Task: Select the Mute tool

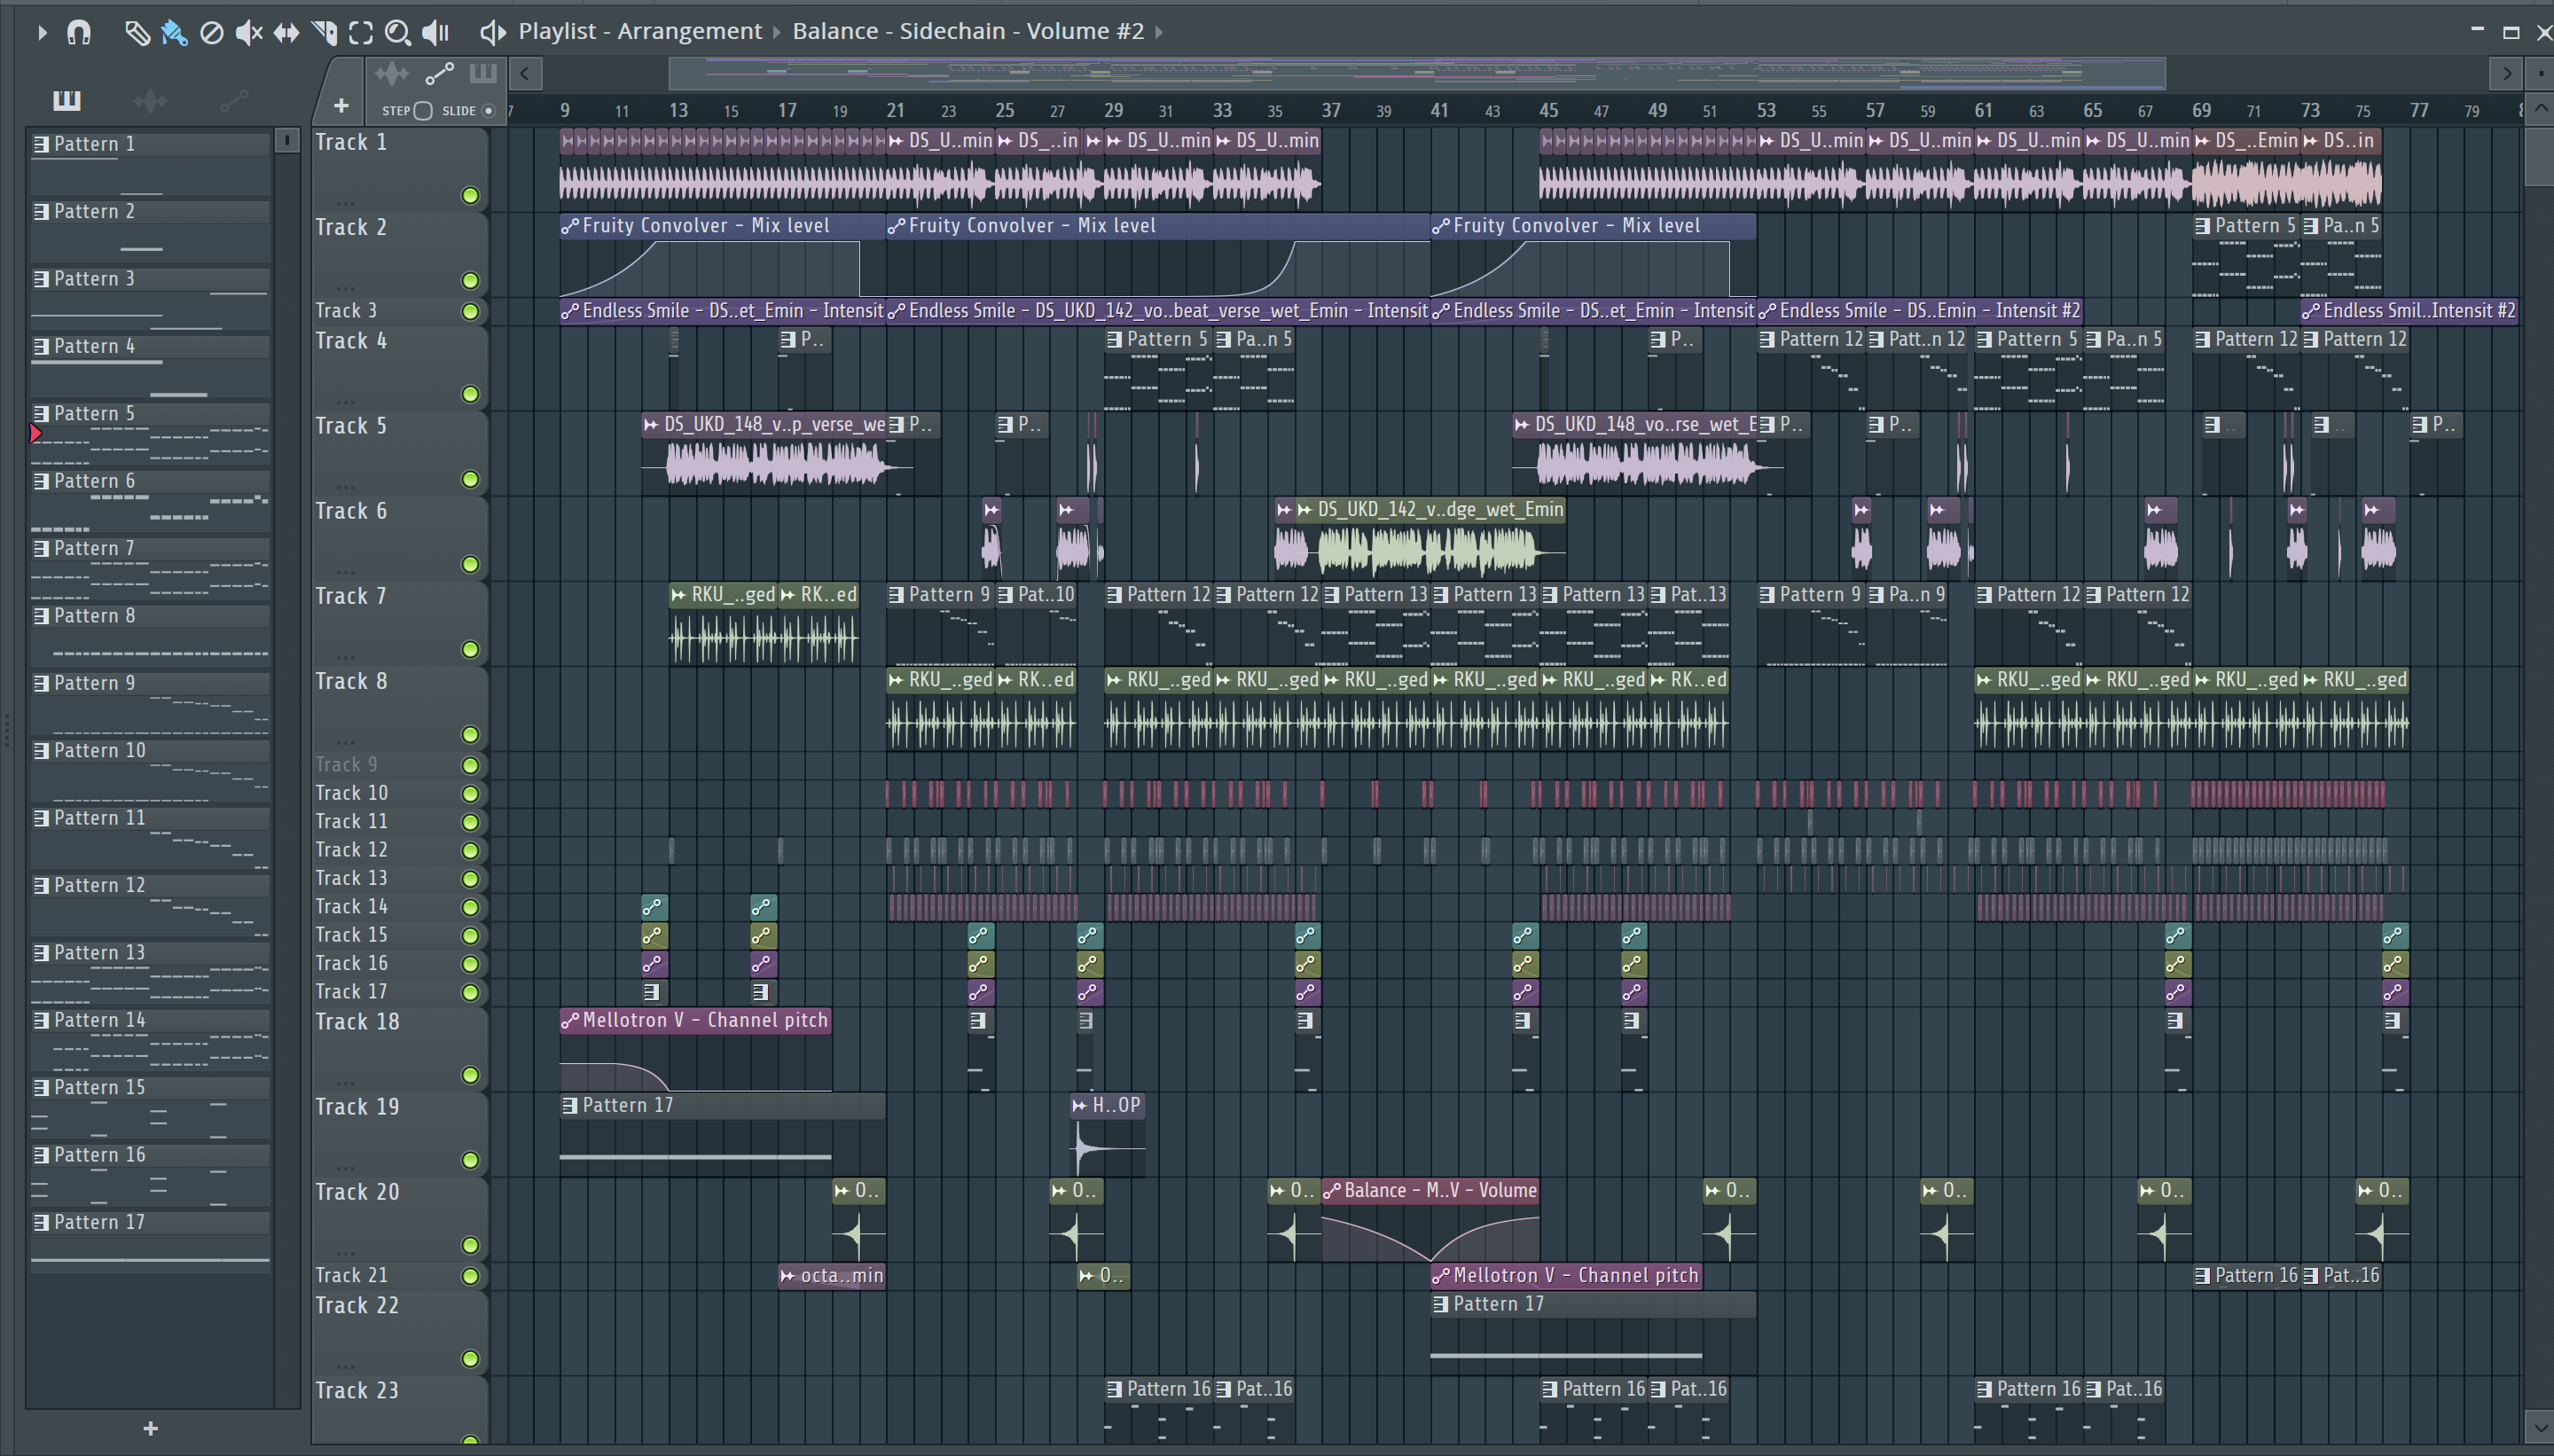Action: pos(248,33)
